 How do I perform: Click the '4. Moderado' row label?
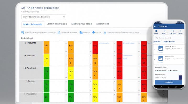point(30,55)
